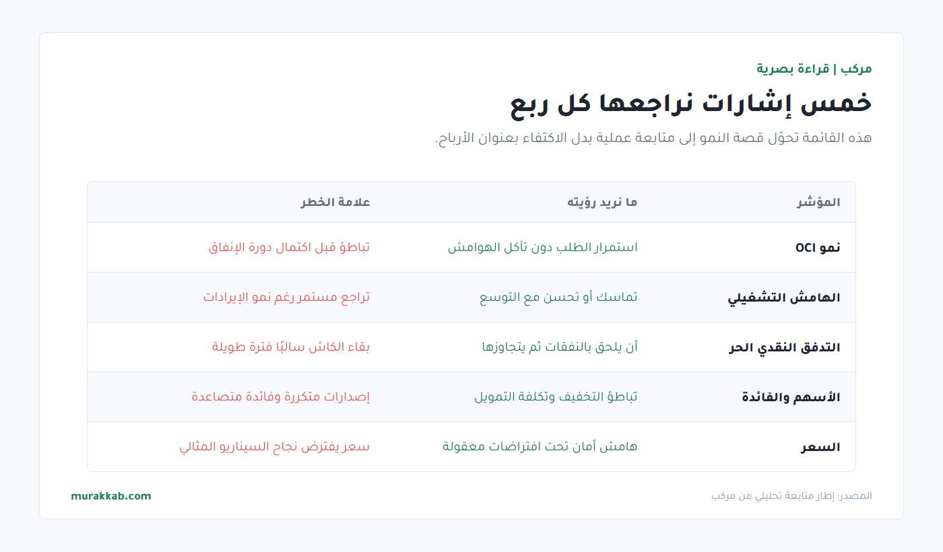Click cell 'هامش أمان تحت افتراضات معقولة'
This screenshot has width=943, height=552.
click(x=540, y=447)
